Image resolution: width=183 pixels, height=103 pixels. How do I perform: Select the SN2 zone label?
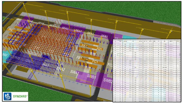pos(11,30)
